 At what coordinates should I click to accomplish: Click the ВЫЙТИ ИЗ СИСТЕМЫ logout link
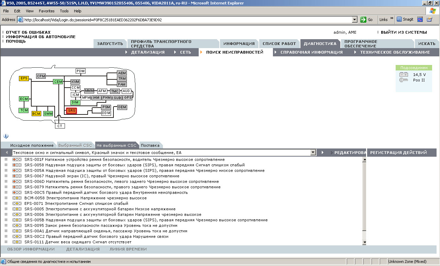(404, 32)
